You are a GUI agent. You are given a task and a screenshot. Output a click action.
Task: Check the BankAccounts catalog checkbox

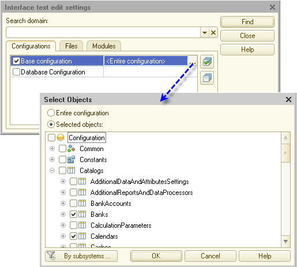(73, 204)
